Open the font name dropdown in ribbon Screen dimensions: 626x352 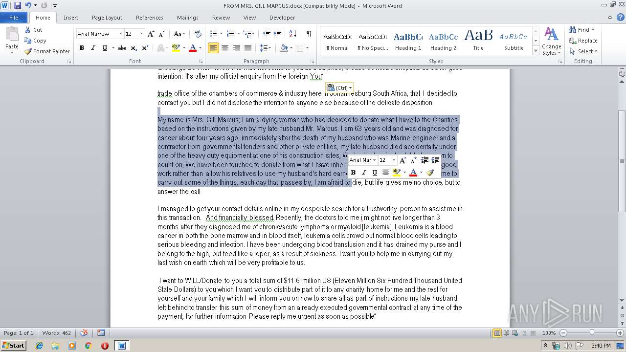(120, 34)
